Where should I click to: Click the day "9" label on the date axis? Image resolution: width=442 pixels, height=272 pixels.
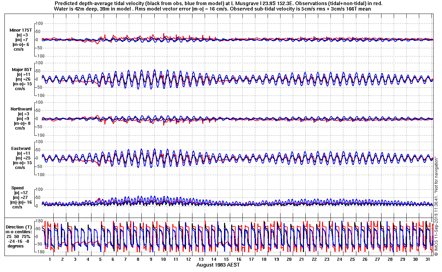pyautogui.click(x=151, y=259)
